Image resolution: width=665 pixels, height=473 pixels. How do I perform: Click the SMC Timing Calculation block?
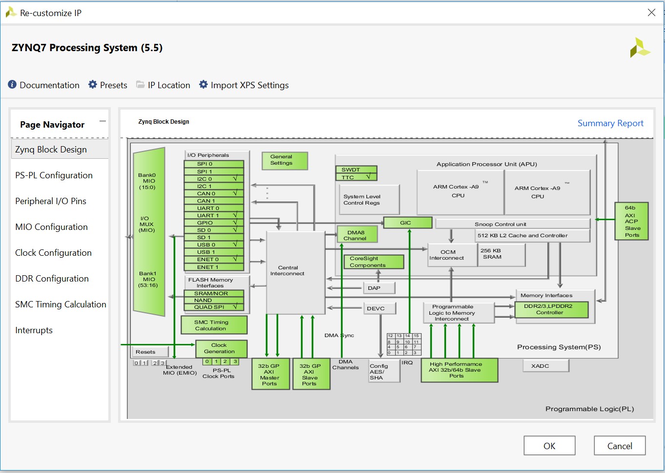click(x=214, y=325)
